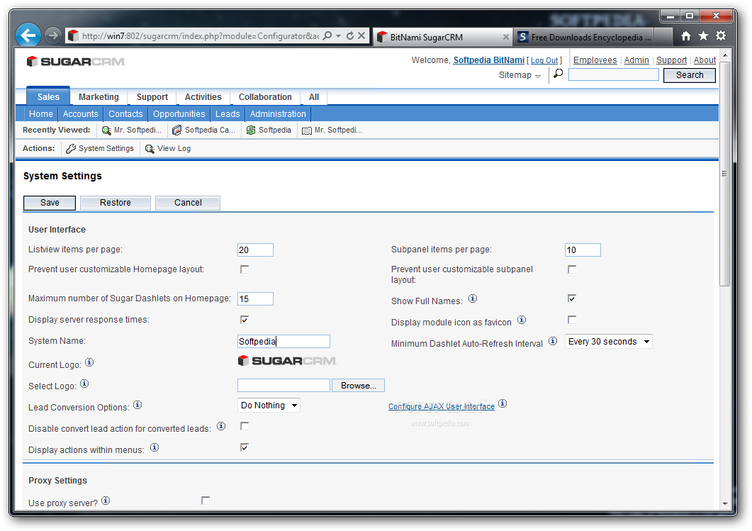Open the All modules tab
752x531 pixels.
pyautogui.click(x=314, y=97)
